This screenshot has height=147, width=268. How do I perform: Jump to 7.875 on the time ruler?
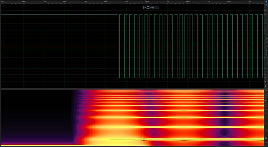pos(24,2)
